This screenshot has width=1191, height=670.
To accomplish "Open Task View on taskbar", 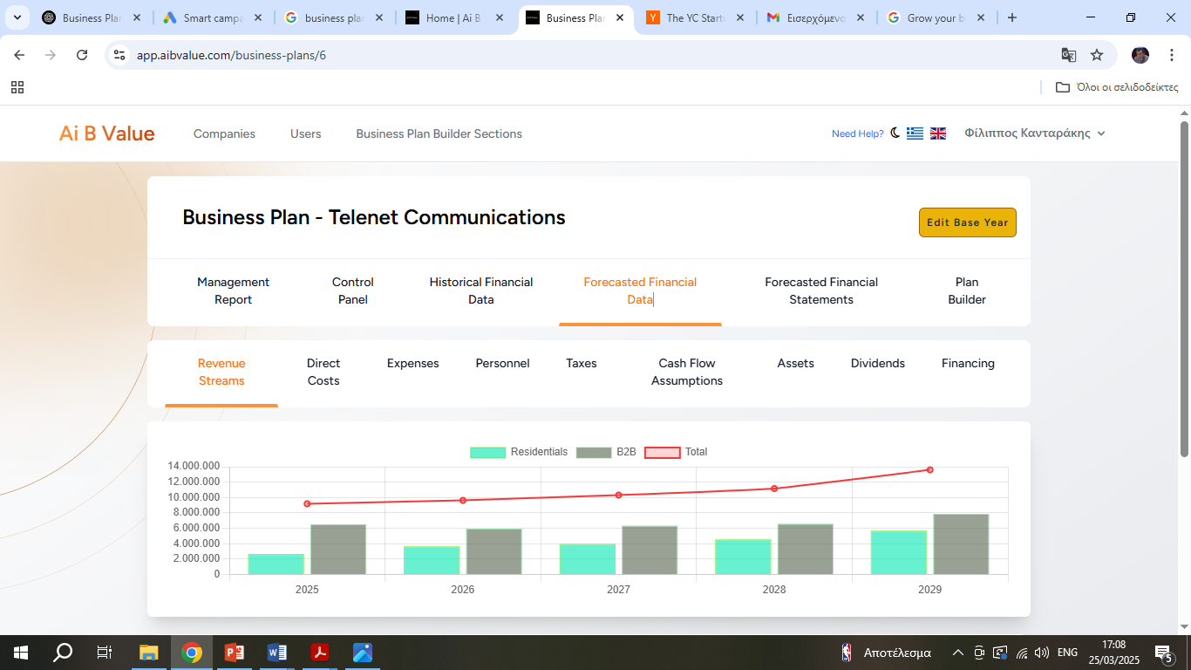I will pyautogui.click(x=105, y=652).
